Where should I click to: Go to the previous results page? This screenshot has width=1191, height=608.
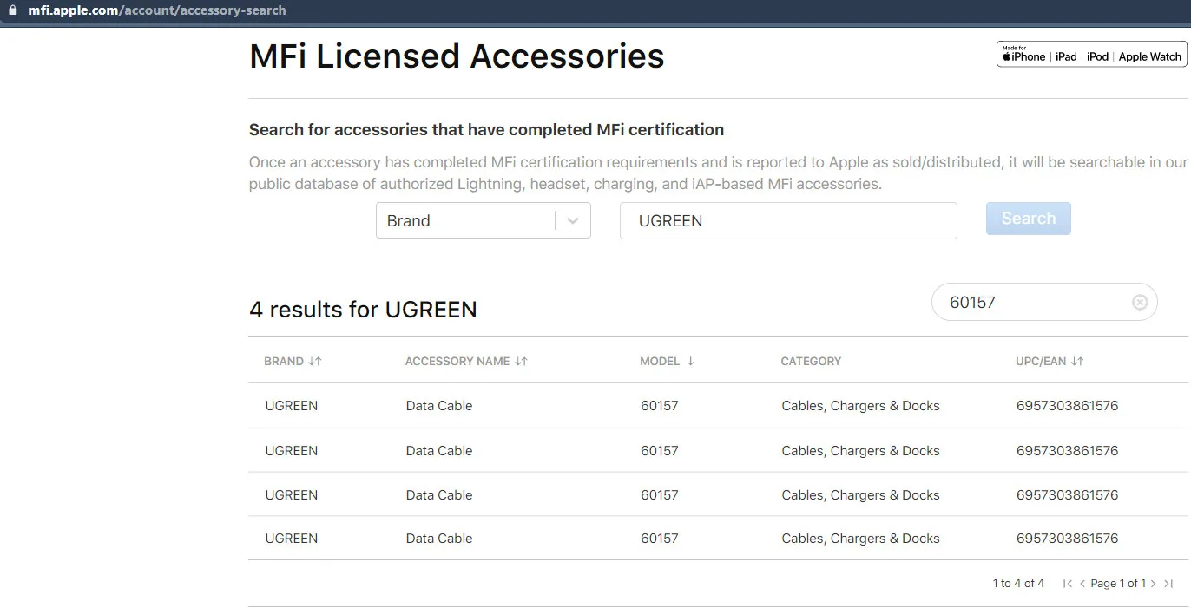click(x=1082, y=584)
